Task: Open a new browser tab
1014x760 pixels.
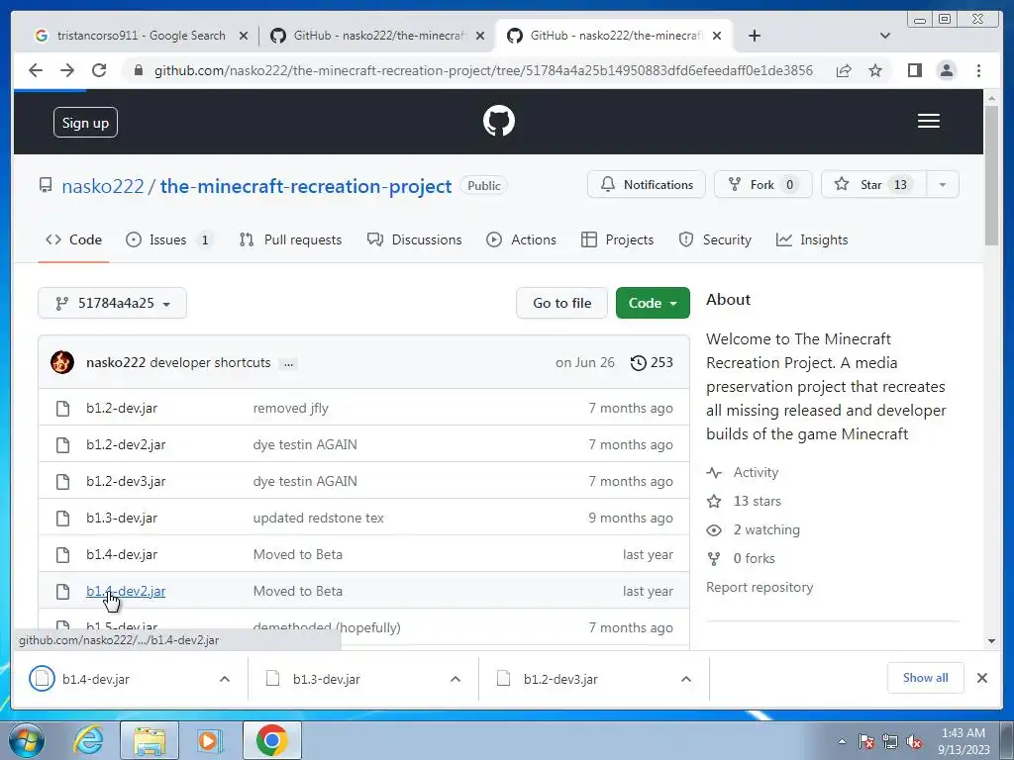Action: [754, 36]
